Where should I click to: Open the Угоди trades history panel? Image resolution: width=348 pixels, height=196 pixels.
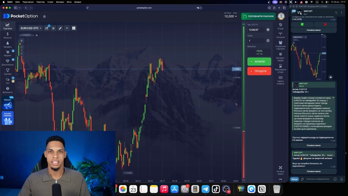(x=280, y=26)
